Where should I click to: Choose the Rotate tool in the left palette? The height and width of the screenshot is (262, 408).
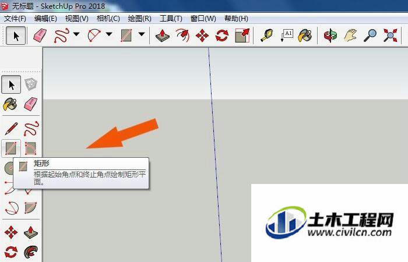pos(11,252)
